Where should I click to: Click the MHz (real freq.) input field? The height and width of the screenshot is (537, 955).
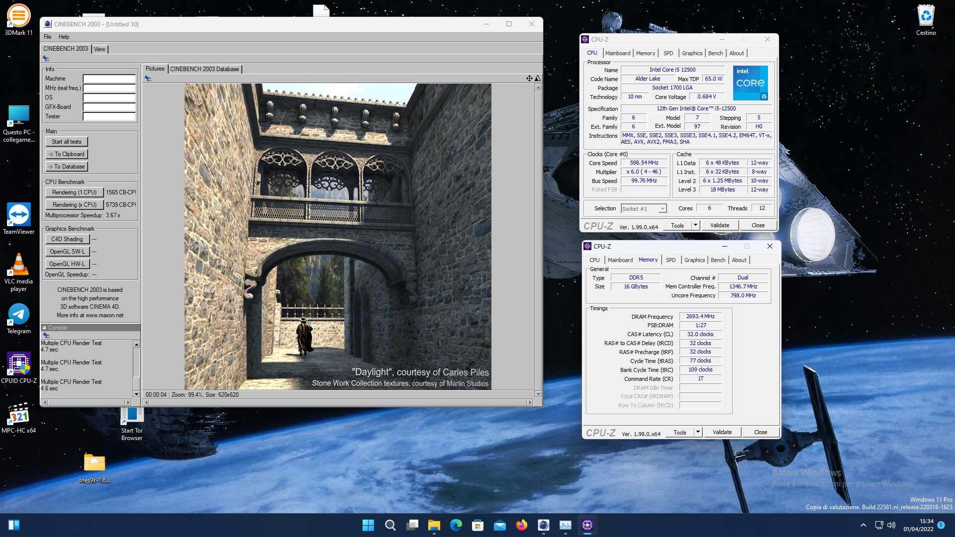(x=109, y=88)
